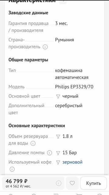Open info icon beside Давление помпы

[x=49, y=153]
